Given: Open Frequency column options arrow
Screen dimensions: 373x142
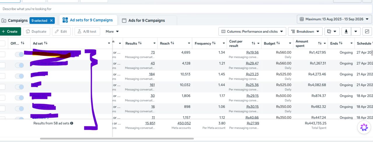Looking at the screenshot, I should (x=224, y=43).
